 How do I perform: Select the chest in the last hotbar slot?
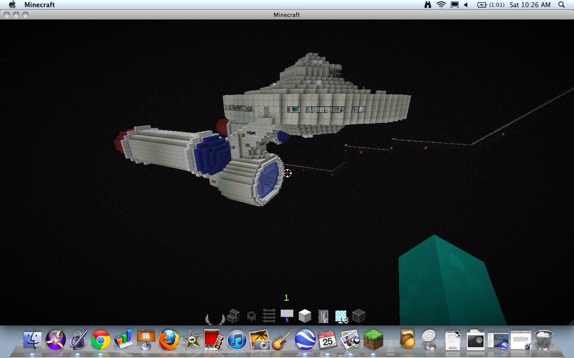360,316
